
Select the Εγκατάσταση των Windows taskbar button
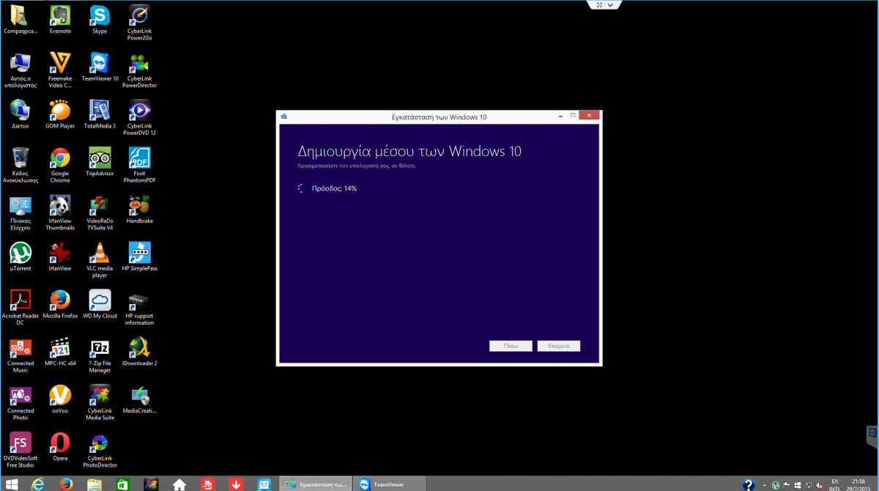(315, 484)
